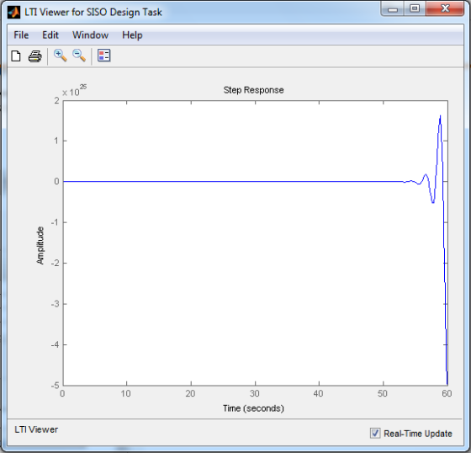Activate the Zoom Out tool
Image resolution: width=471 pixels, height=453 pixels.
coord(79,56)
